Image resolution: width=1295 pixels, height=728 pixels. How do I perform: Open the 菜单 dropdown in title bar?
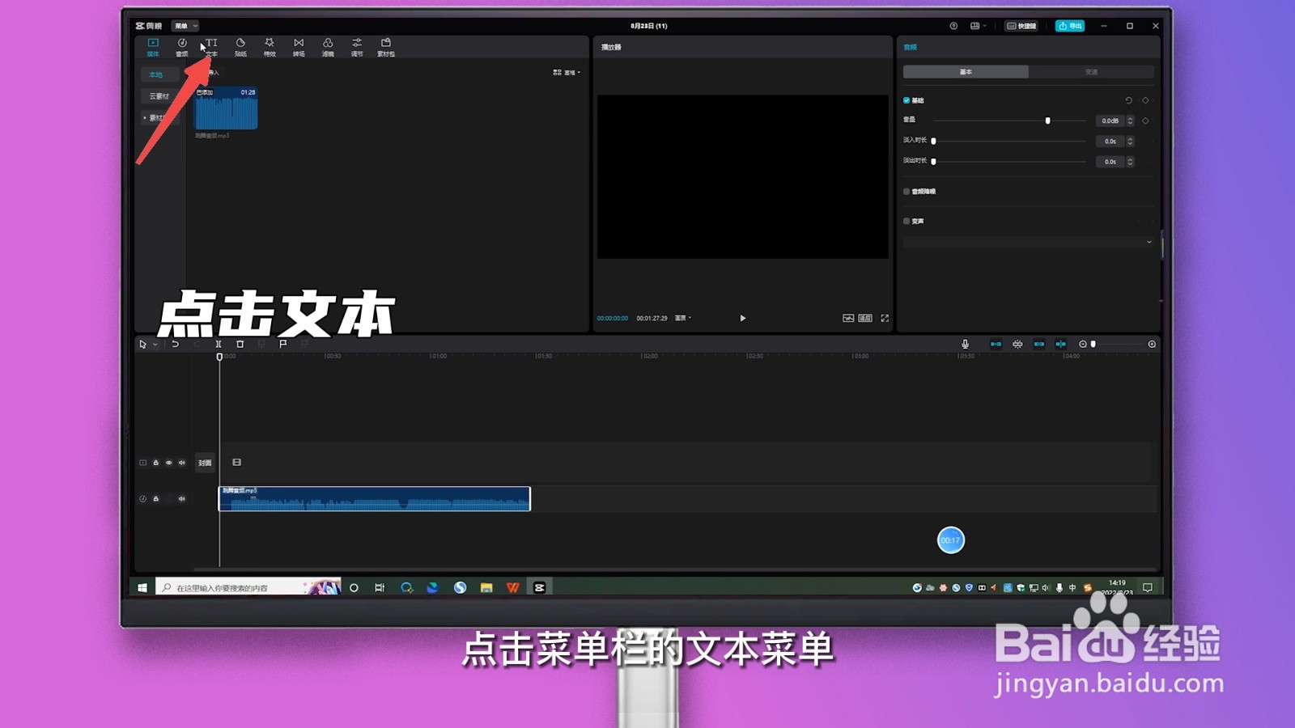[x=185, y=26]
